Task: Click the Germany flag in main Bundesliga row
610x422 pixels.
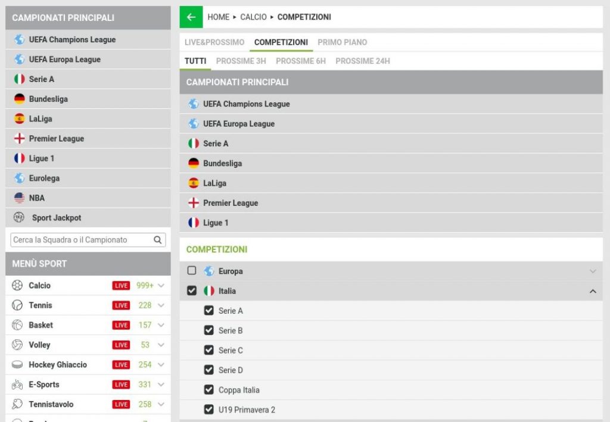Action: point(194,163)
